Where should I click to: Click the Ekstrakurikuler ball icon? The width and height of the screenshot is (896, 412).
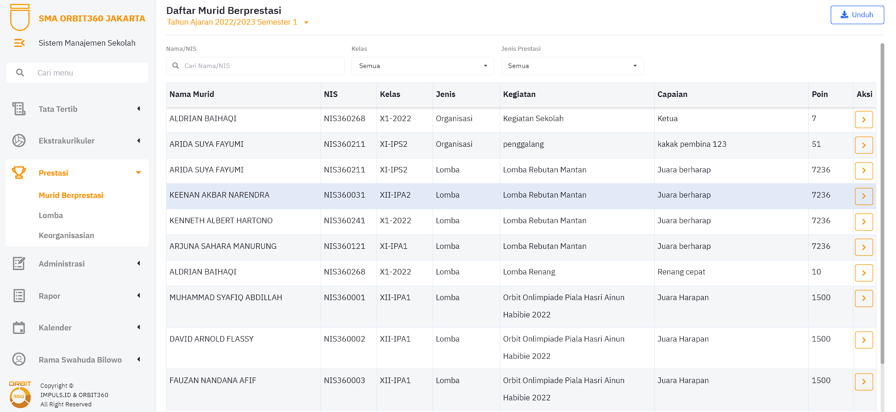coord(19,141)
